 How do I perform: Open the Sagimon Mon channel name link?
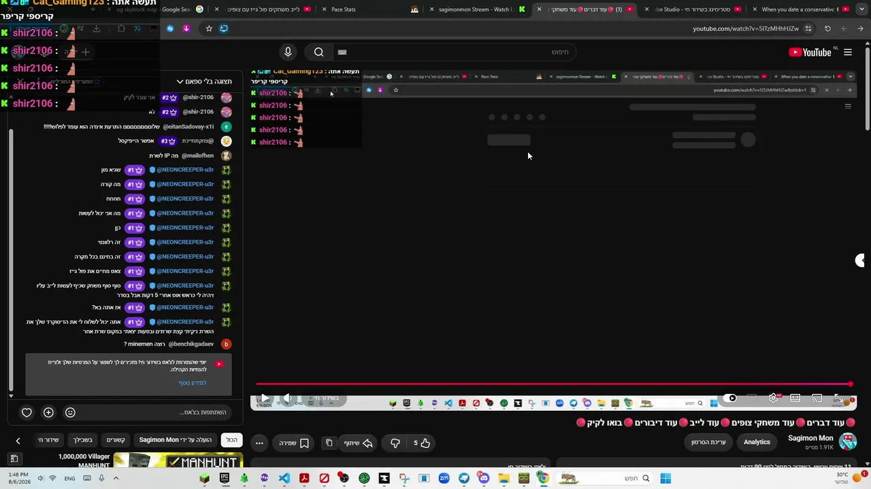click(x=810, y=438)
